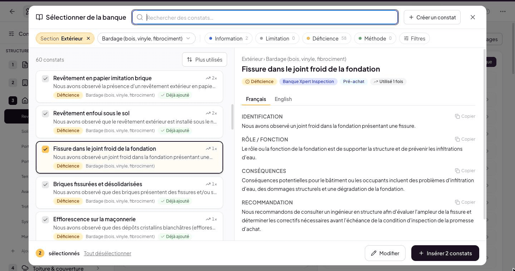Copy the RECOMMANDATION section text

[x=465, y=202]
